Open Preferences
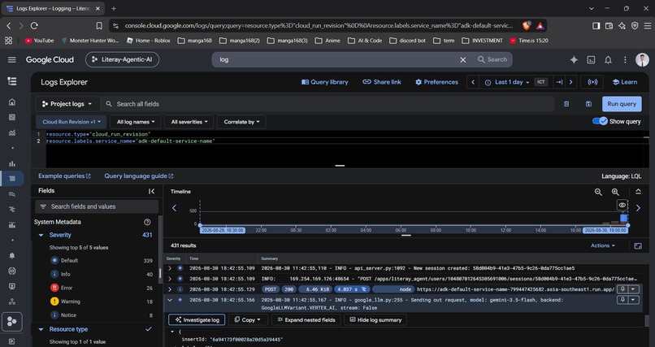This screenshot has width=655, height=347. pyautogui.click(x=436, y=82)
